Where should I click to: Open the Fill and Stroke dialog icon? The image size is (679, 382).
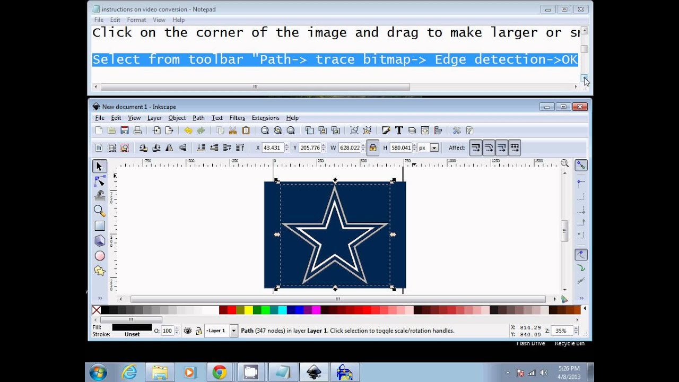[386, 131]
